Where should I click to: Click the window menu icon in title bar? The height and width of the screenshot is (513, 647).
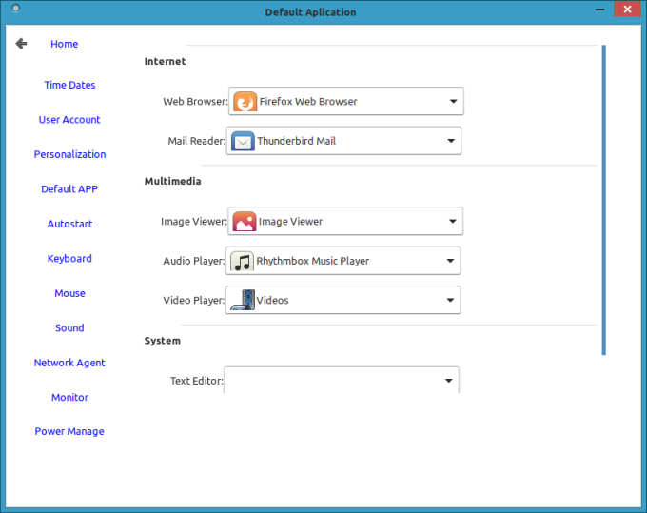pos(14,10)
